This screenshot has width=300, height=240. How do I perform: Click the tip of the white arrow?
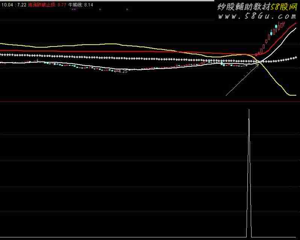(x=259, y=64)
